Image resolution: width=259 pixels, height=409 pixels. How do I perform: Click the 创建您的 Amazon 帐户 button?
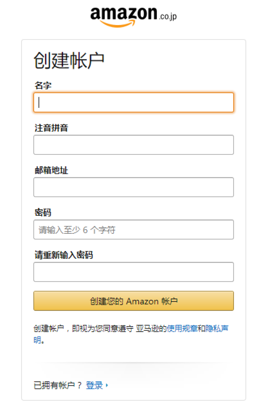[x=133, y=301]
